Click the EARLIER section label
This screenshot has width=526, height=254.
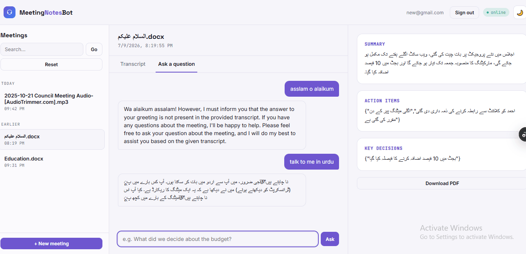(x=11, y=124)
